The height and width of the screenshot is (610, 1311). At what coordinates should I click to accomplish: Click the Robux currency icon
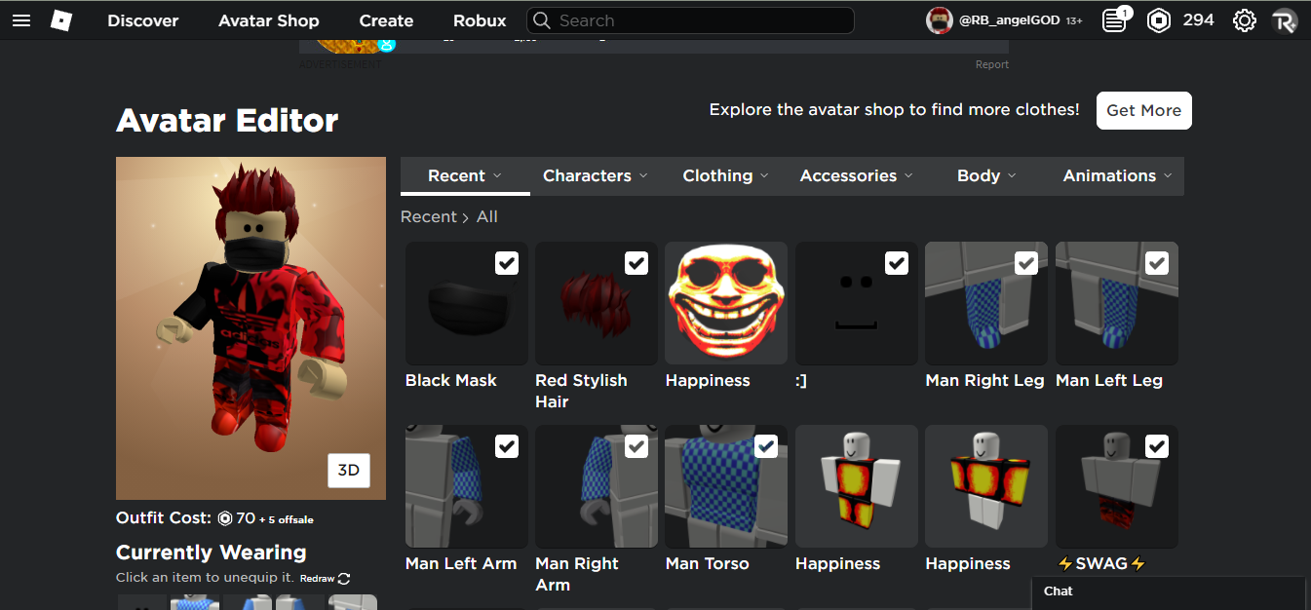pos(1159,20)
